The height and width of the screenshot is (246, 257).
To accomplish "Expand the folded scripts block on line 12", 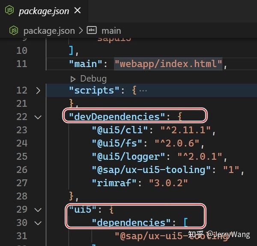I will click(x=38, y=91).
